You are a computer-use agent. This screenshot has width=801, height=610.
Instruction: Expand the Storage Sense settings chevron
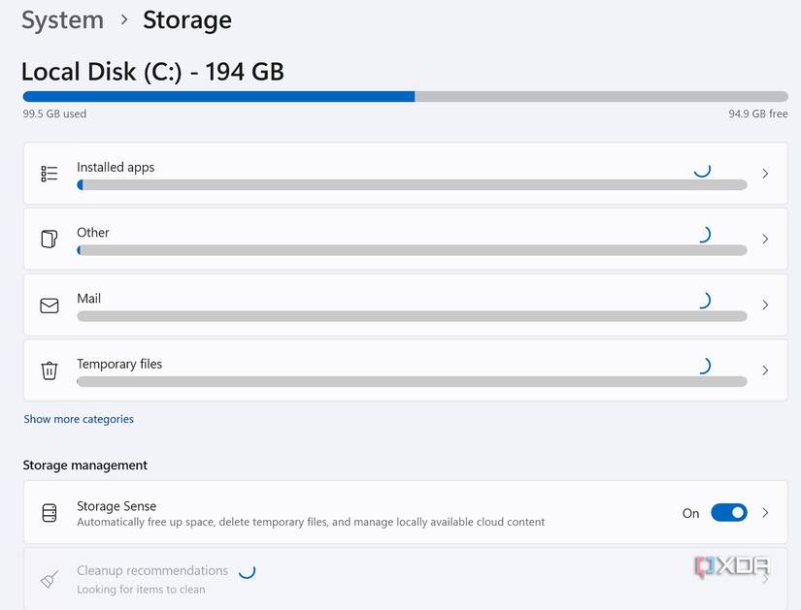(x=765, y=512)
